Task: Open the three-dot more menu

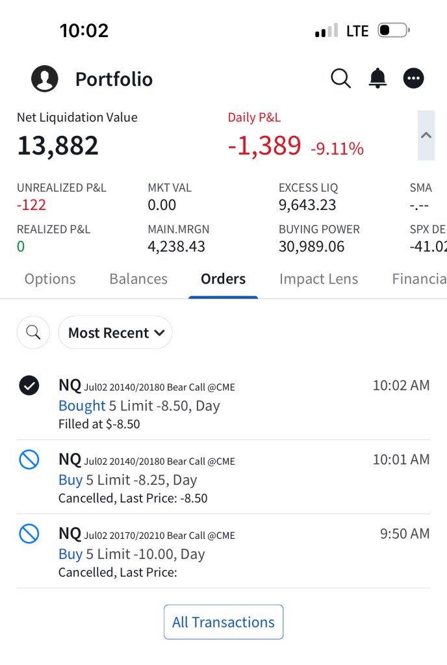Action: click(x=414, y=79)
